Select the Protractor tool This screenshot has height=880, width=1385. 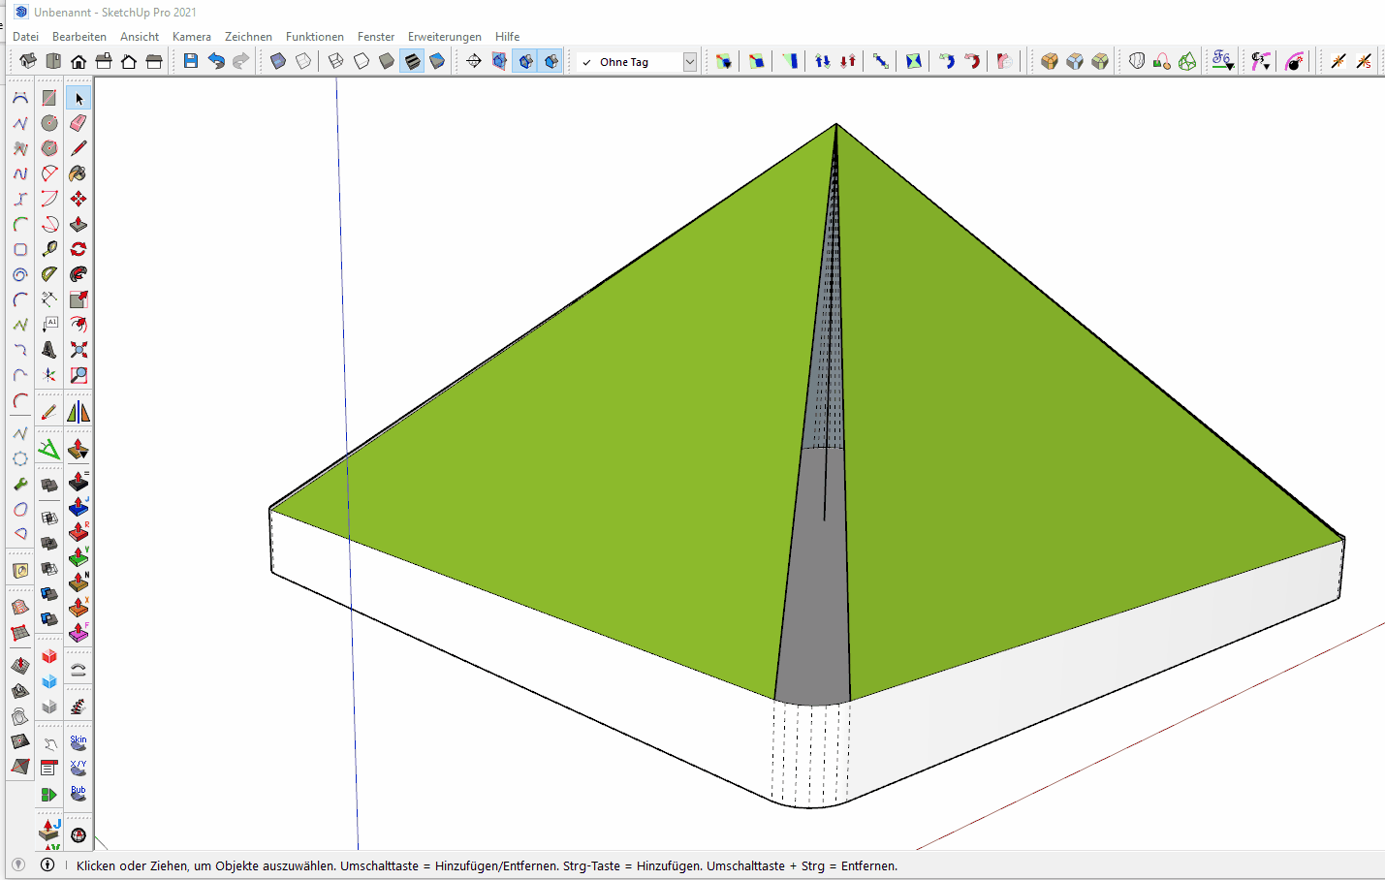coord(49,274)
